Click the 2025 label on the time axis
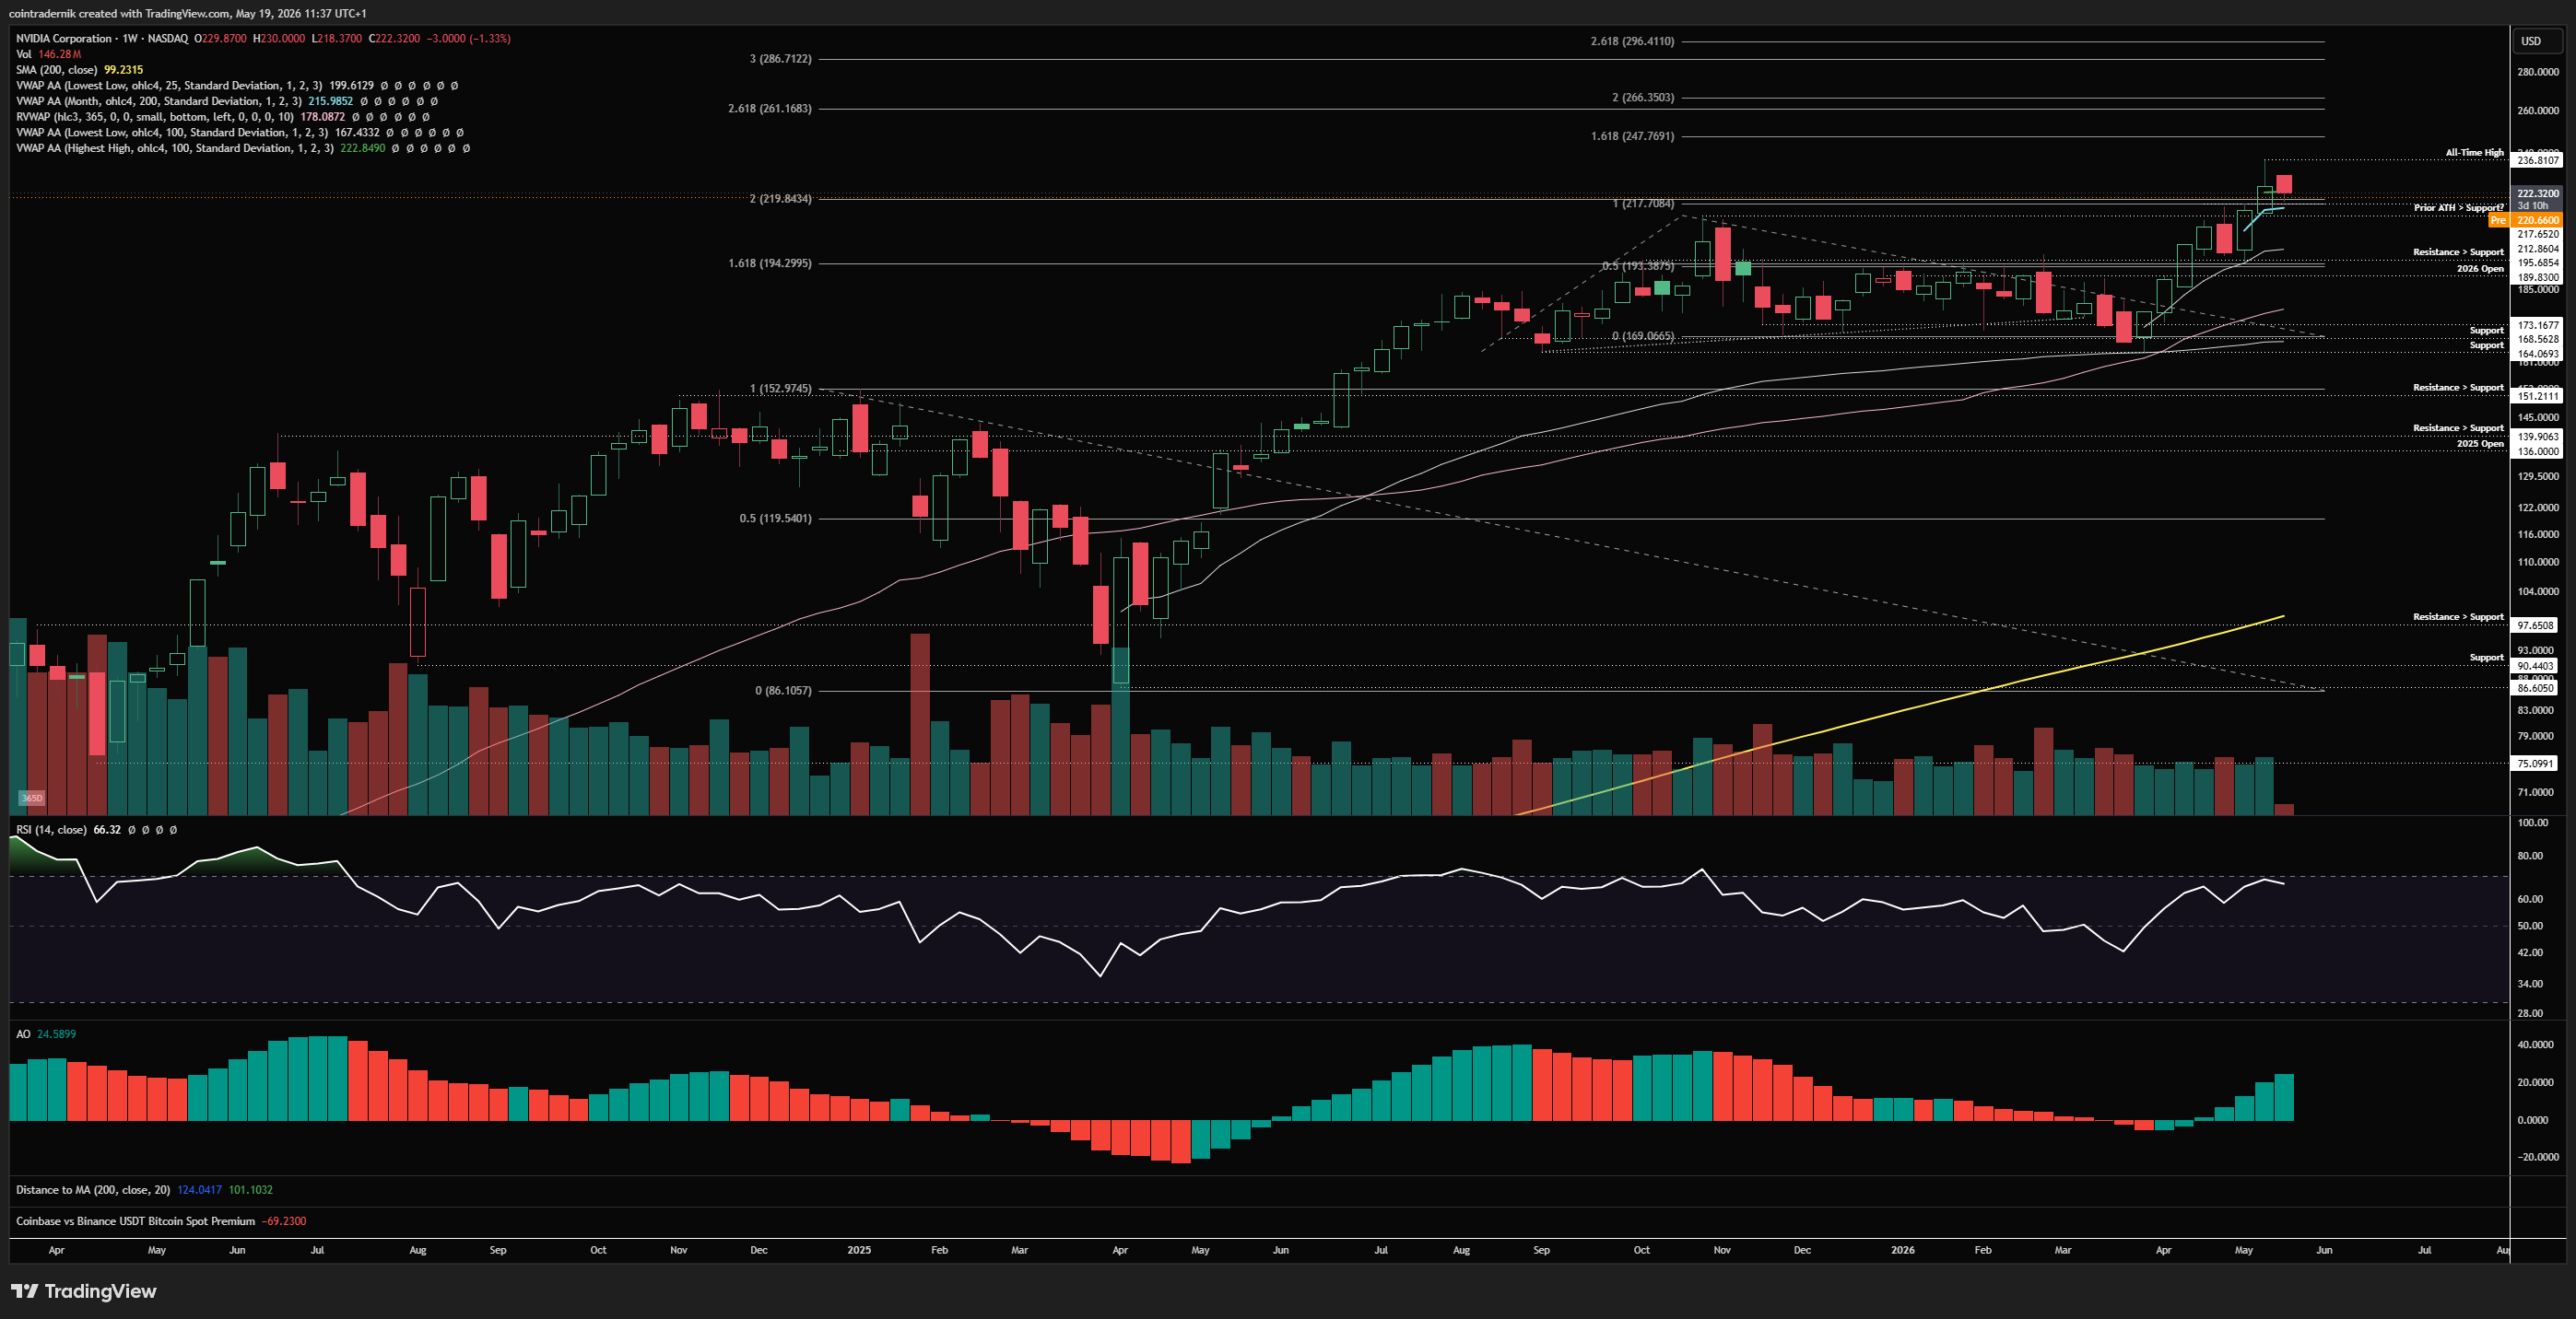The image size is (2576, 1319). (859, 1250)
